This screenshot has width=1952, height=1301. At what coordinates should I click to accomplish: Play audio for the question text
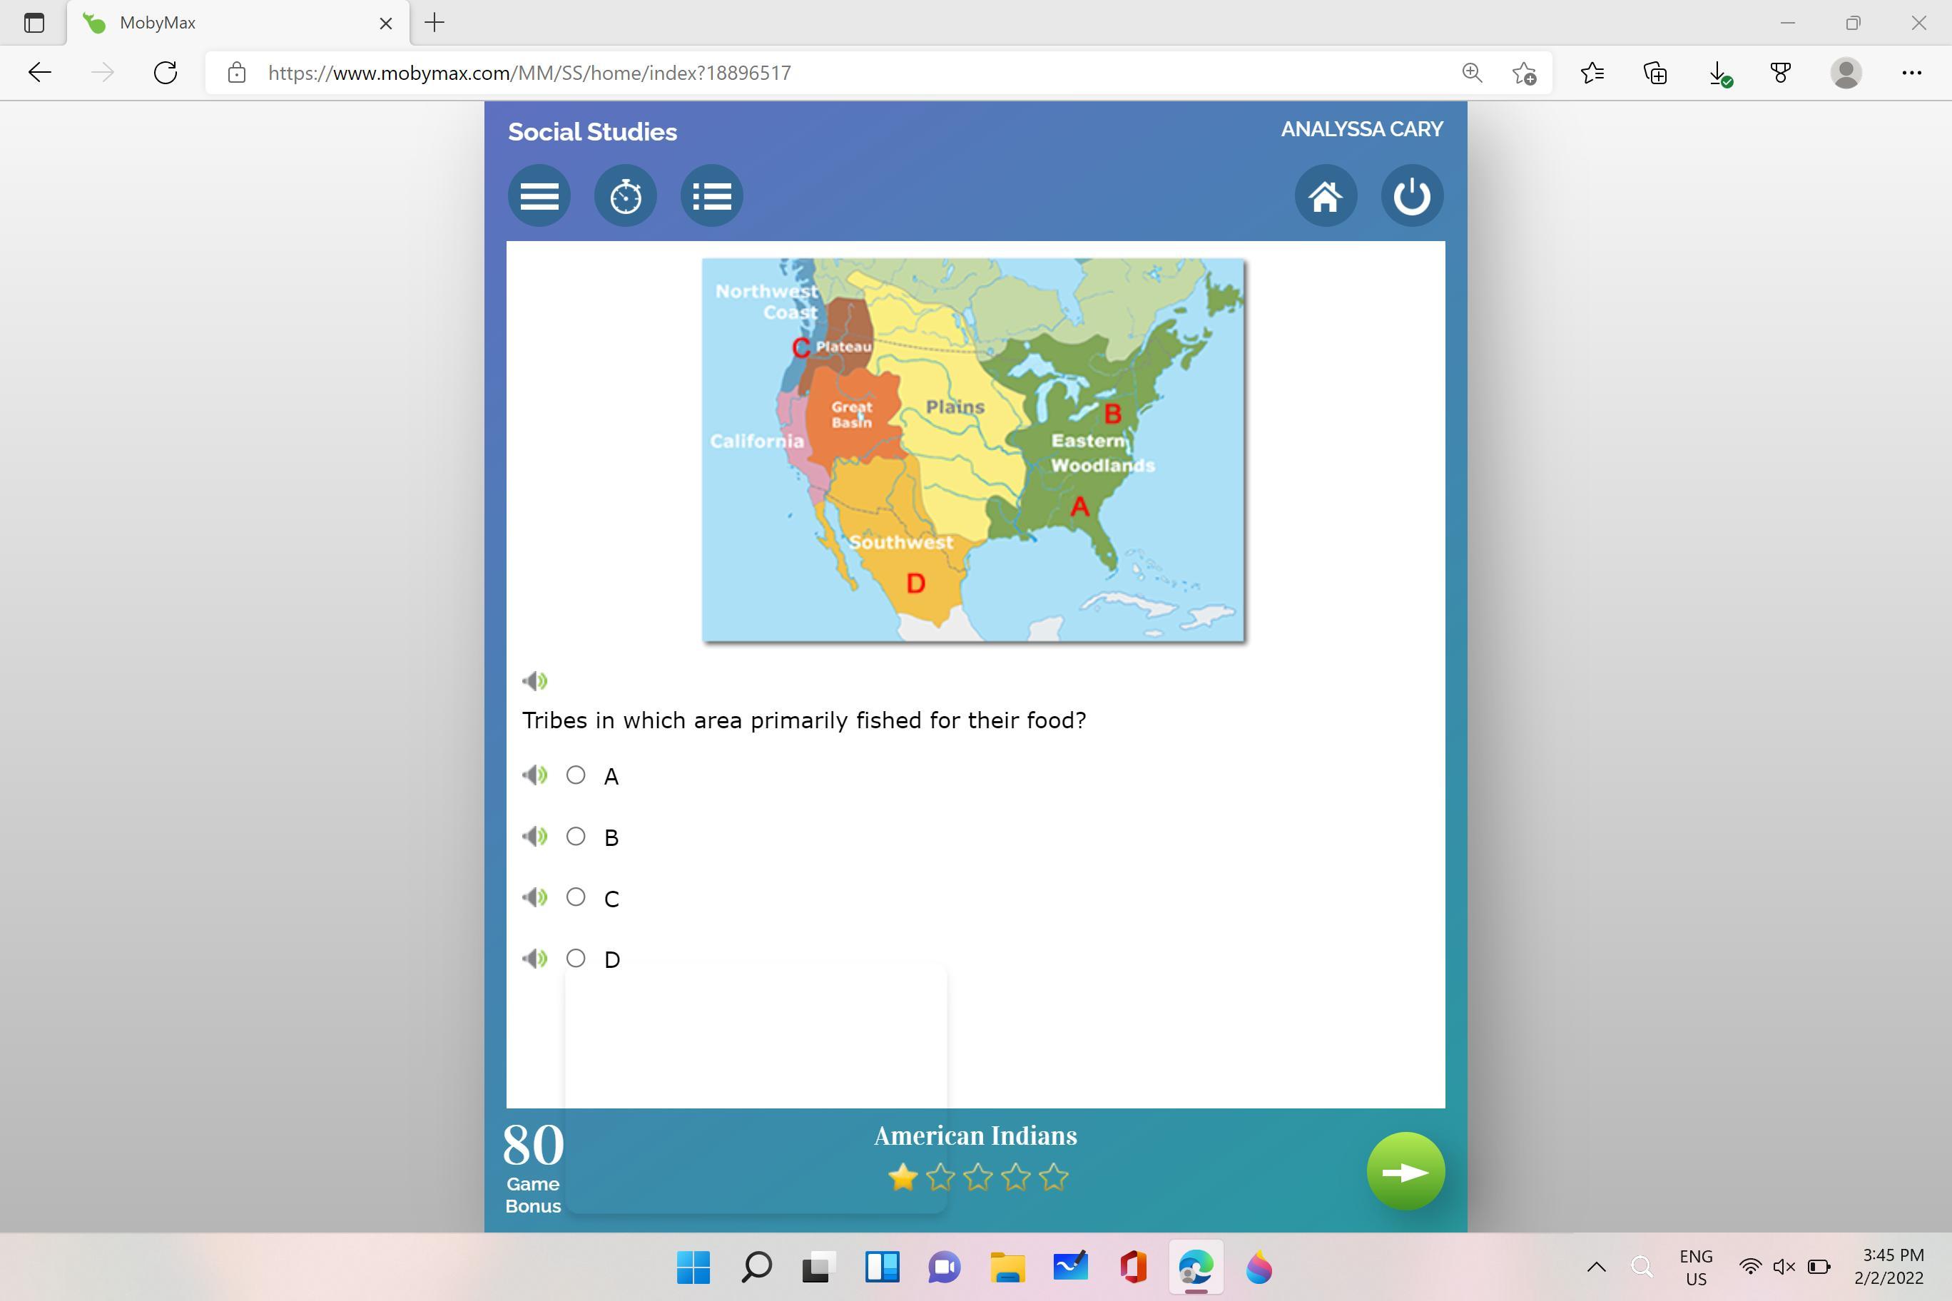pyautogui.click(x=534, y=681)
